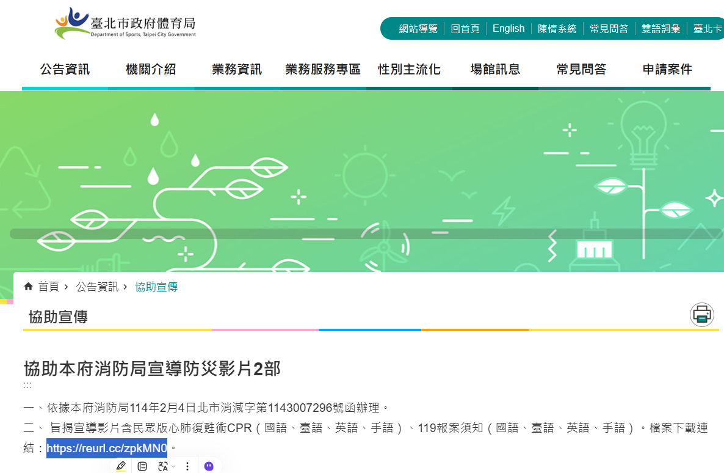Click the 協助宣傳 breadcrumb link

(x=156, y=287)
